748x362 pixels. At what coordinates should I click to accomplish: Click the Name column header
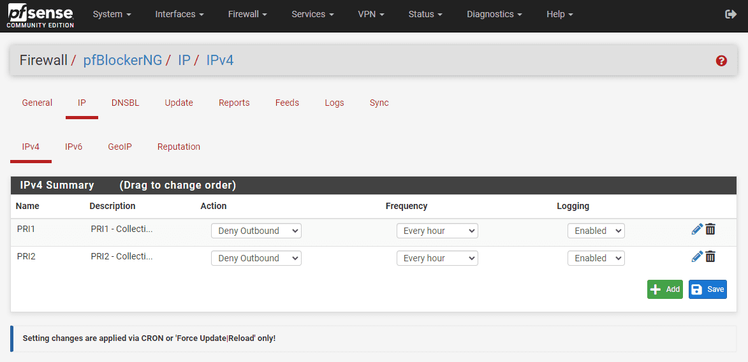27,206
